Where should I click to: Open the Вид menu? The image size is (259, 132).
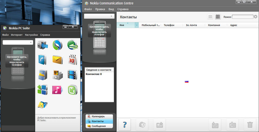click(x=111, y=9)
